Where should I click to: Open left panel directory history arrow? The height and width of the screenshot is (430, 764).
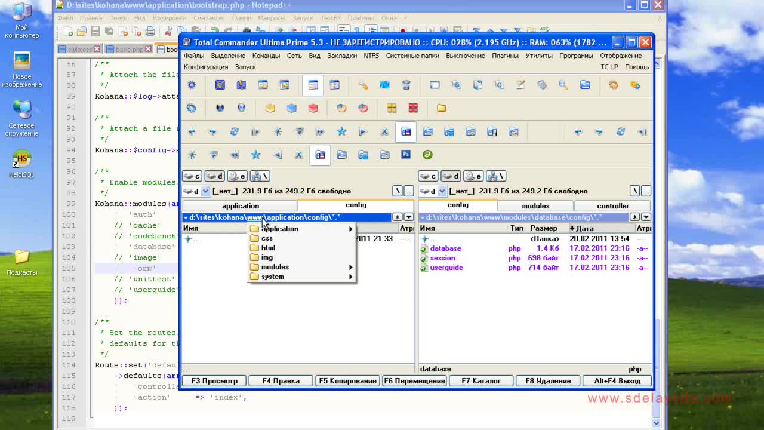point(409,217)
